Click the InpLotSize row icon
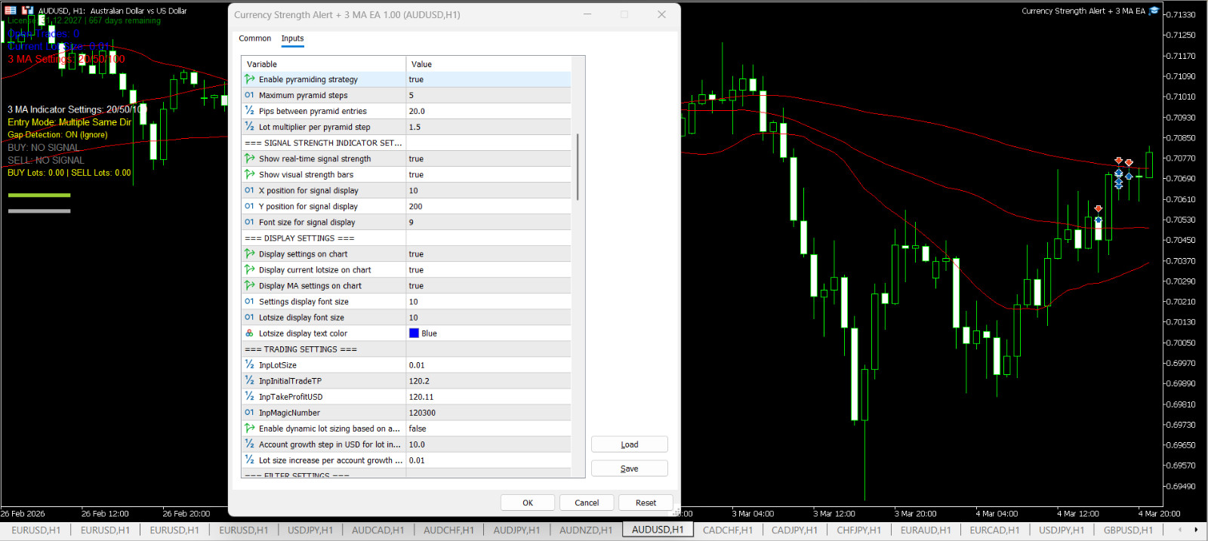Viewport: 1208px width, 541px height. pyautogui.click(x=249, y=364)
